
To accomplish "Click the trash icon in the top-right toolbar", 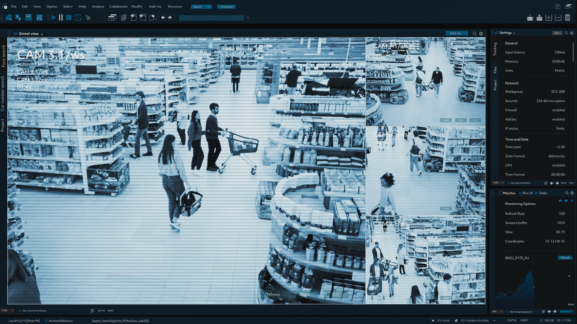I will point(567,17).
